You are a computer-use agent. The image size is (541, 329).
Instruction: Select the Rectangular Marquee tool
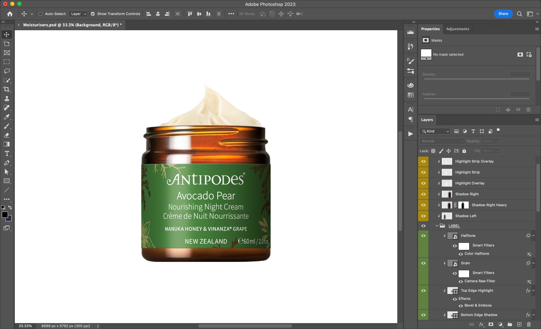pyautogui.click(x=6, y=62)
